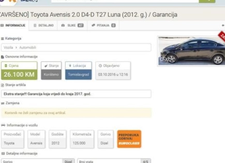Focus the search input field at top
Viewport: 225px width, 163px height.
pyautogui.click(x=125, y=1)
